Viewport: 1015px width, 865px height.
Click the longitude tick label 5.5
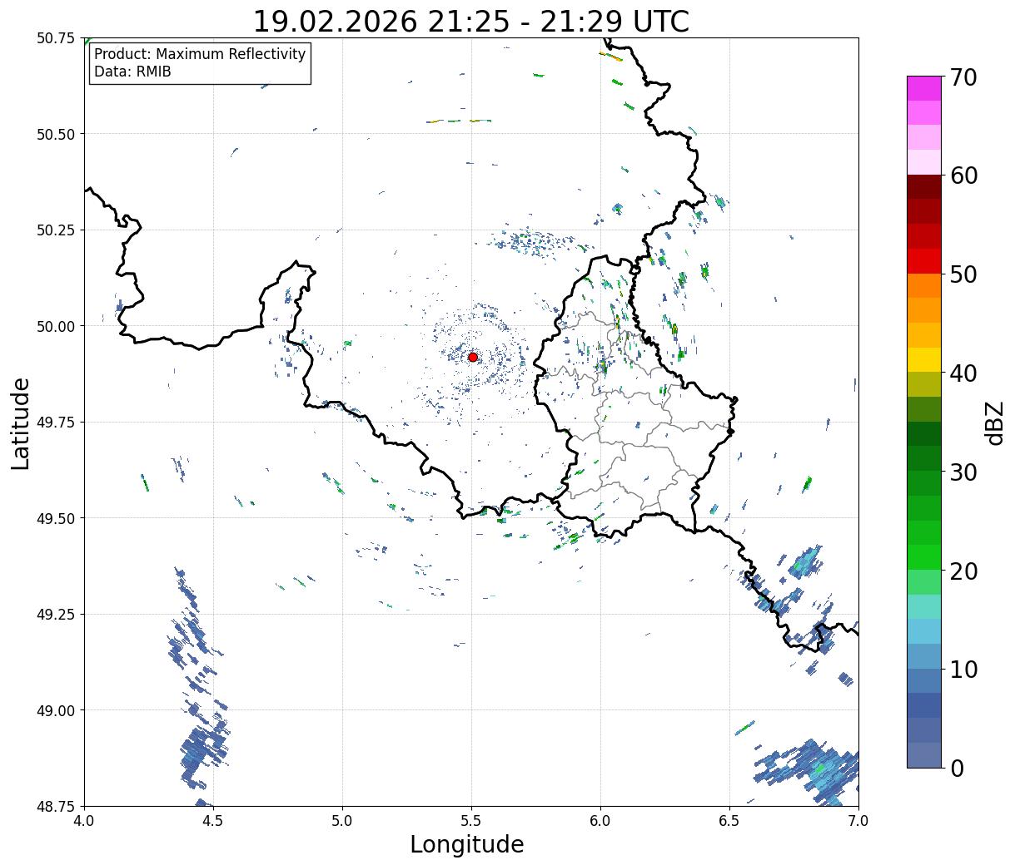[471, 821]
